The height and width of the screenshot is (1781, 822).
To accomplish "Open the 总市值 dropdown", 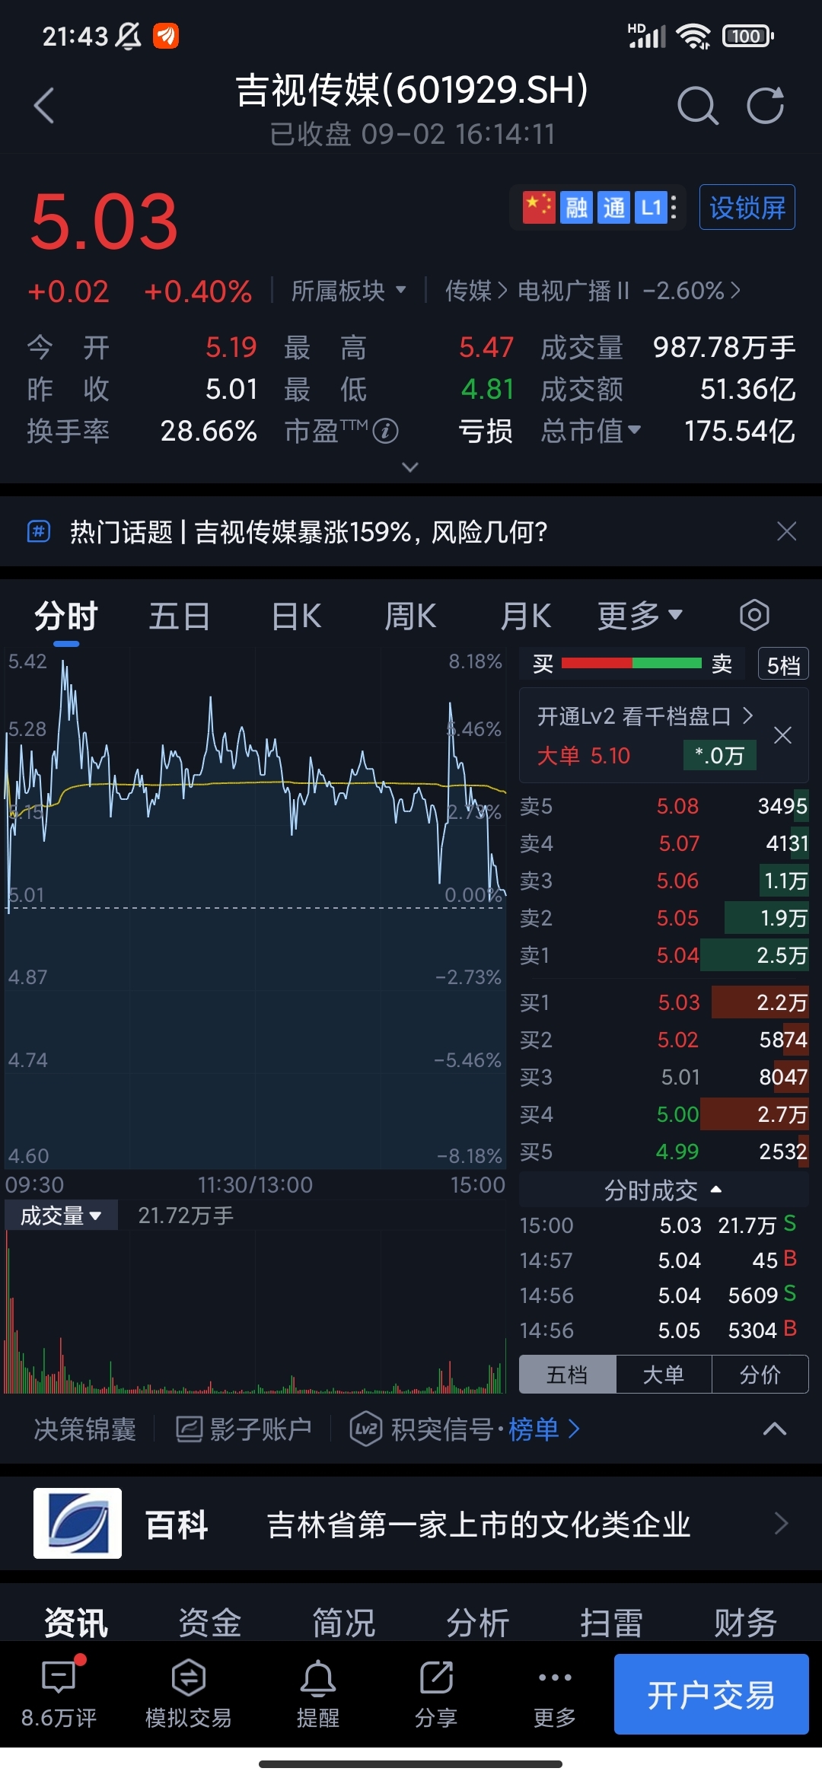I will click(x=591, y=432).
